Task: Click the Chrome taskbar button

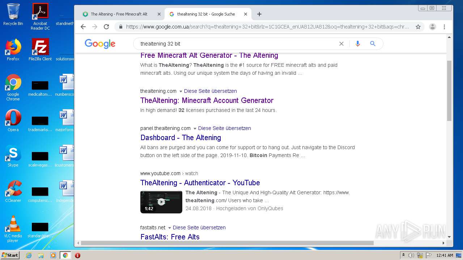Action: (65, 255)
